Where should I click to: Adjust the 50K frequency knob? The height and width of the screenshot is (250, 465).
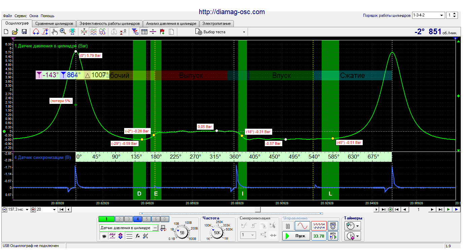217,232
